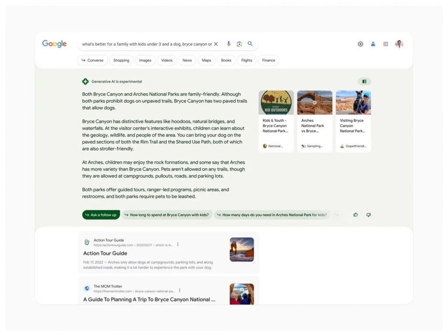Viewport: 448px width, 336px height.
Task: Click the Arches National Park vs Bryce source card
Action: [314, 121]
